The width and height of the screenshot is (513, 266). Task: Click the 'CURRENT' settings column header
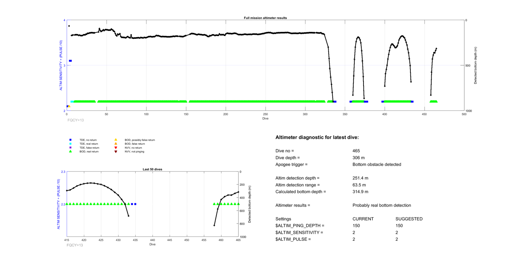363,219
